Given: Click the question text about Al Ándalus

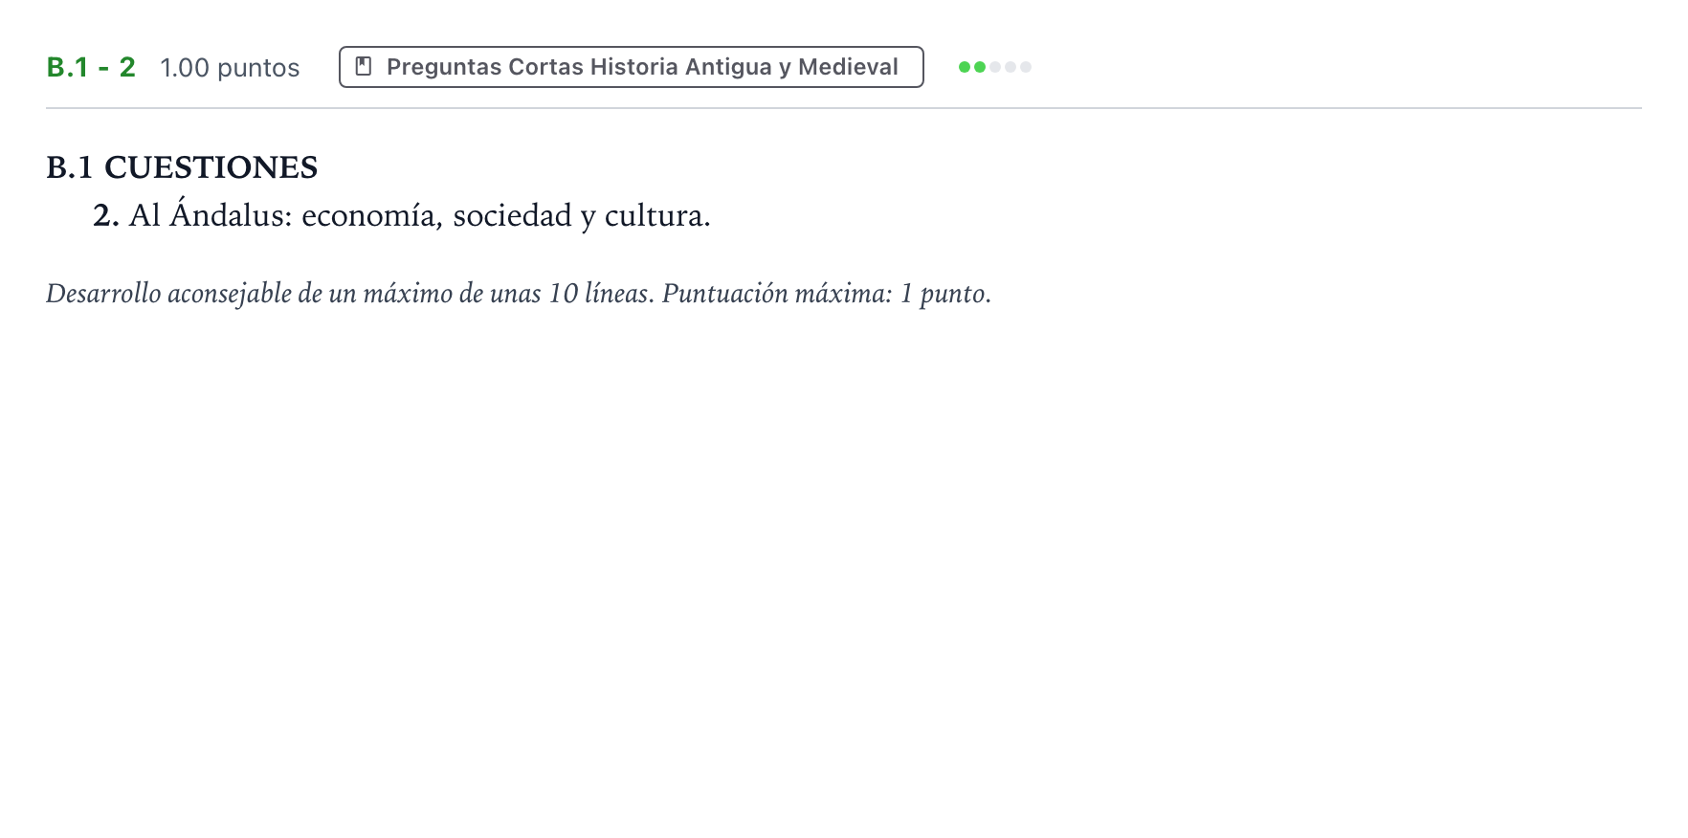Looking at the screenshot, I should tap(402, 215).
